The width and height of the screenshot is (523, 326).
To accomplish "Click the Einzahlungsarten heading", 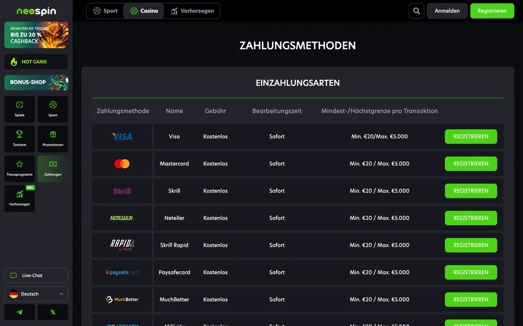I will pos(298,83).
